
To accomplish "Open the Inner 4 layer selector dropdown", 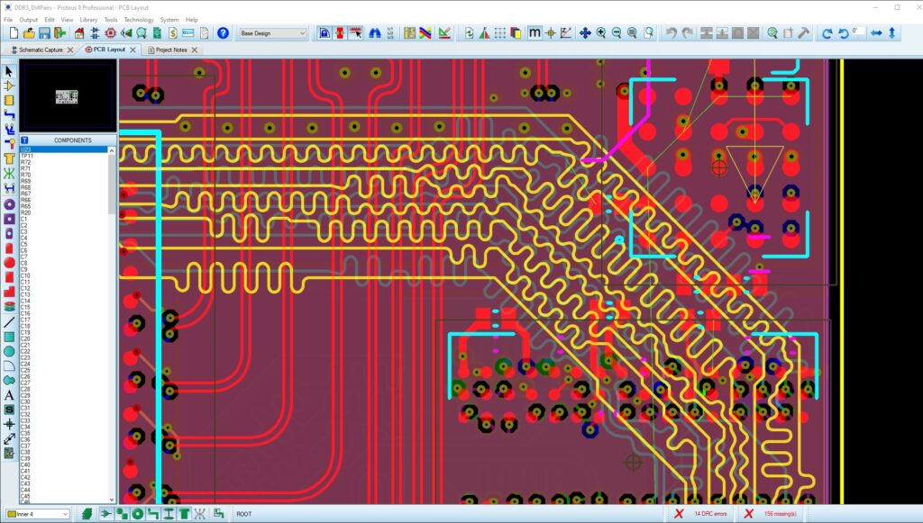I will pyautogui.click(x=38, y=514).
